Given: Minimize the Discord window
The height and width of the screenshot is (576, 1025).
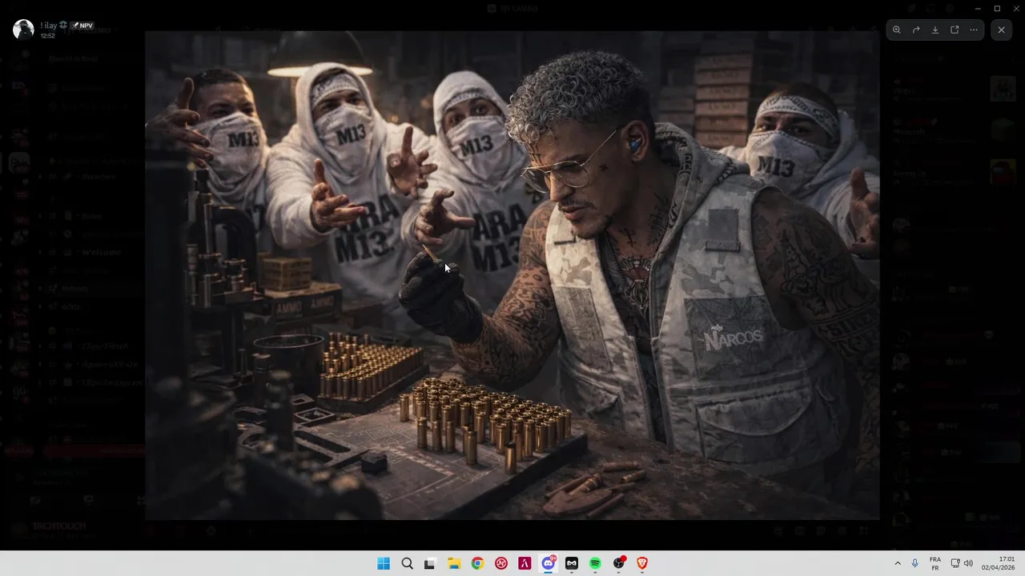Looking at the screenshot, I should (977, 8).
